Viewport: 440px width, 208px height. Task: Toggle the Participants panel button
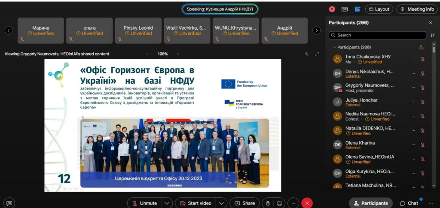pos(370,203)
